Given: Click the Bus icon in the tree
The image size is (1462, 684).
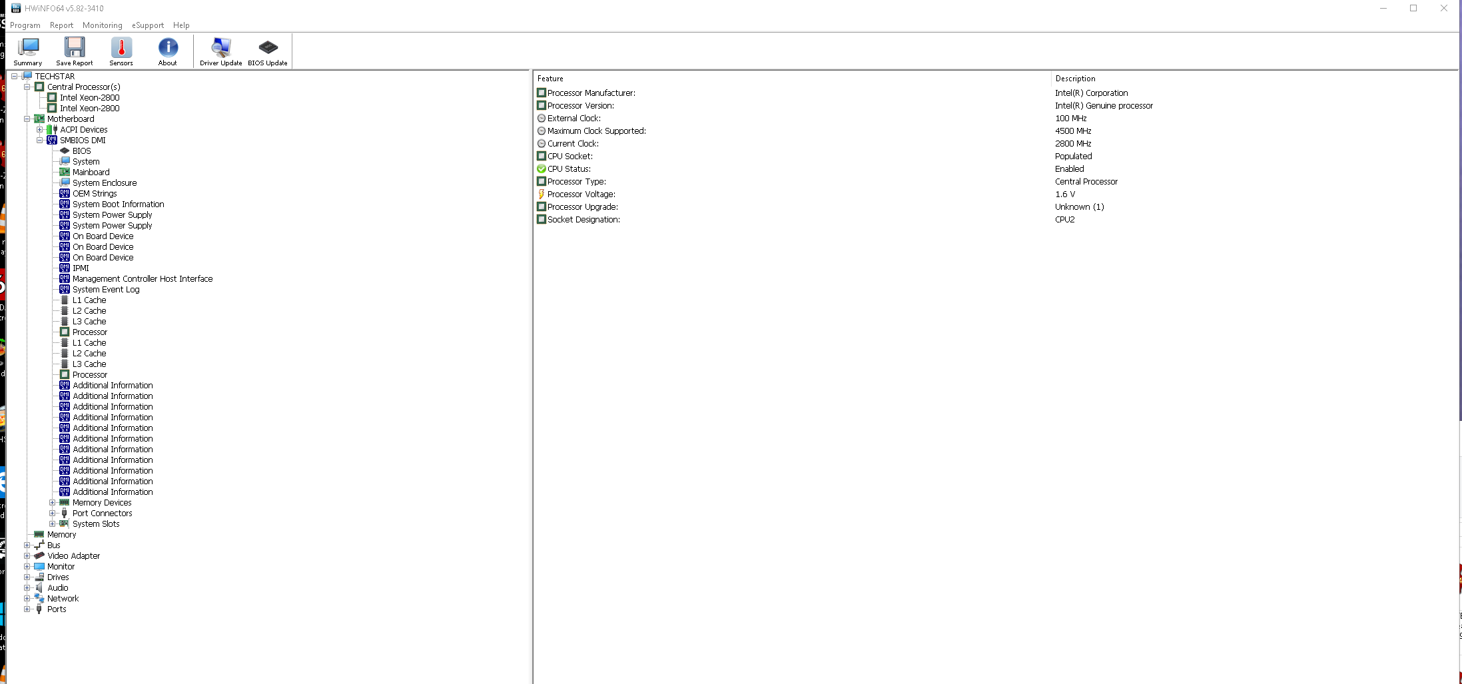Looking at the screenshot, I should point(39,545).
